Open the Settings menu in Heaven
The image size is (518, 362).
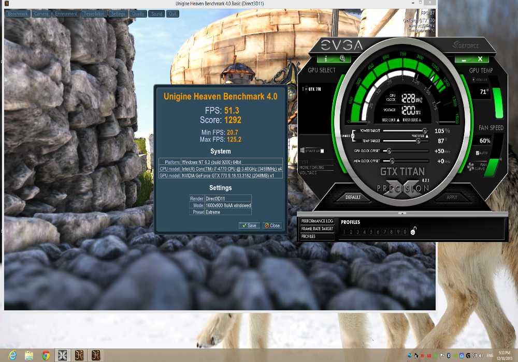click(118, 14)
